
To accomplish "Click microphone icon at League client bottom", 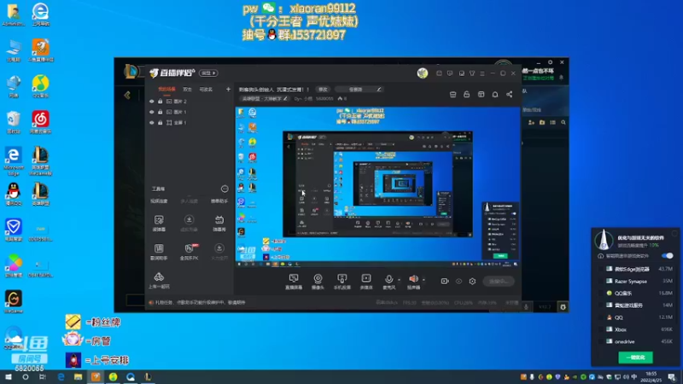I will (526, 307).
